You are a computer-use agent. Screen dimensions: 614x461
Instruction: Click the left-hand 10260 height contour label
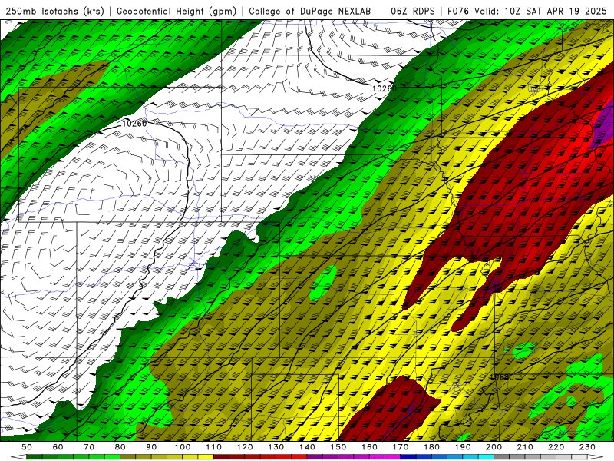click(134, 124)
